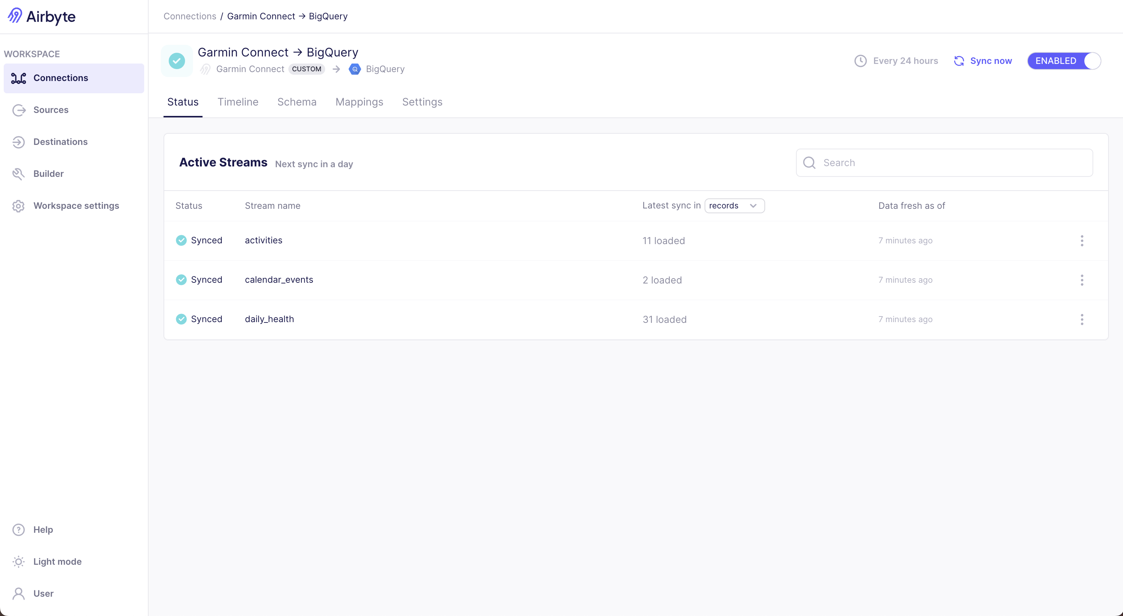Click the daily_health stream name
Viewport: 1123px width, 616px height.
tap(269, 319)
